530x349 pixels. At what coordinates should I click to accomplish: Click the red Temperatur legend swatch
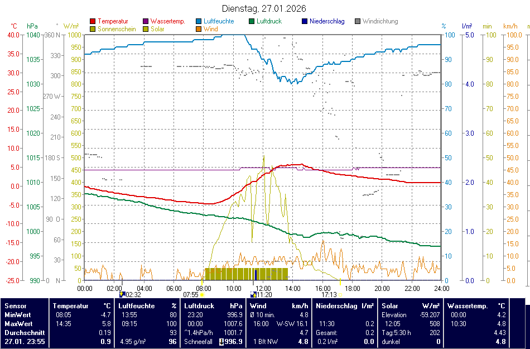92,22
